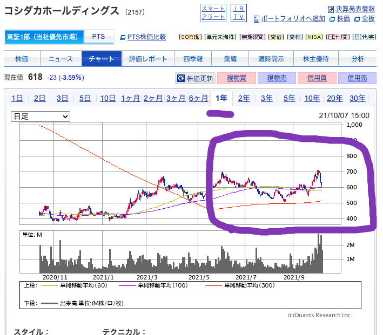The image size is (383, 335).
Task: Open the 分析 tab
Action: (358, 59)
